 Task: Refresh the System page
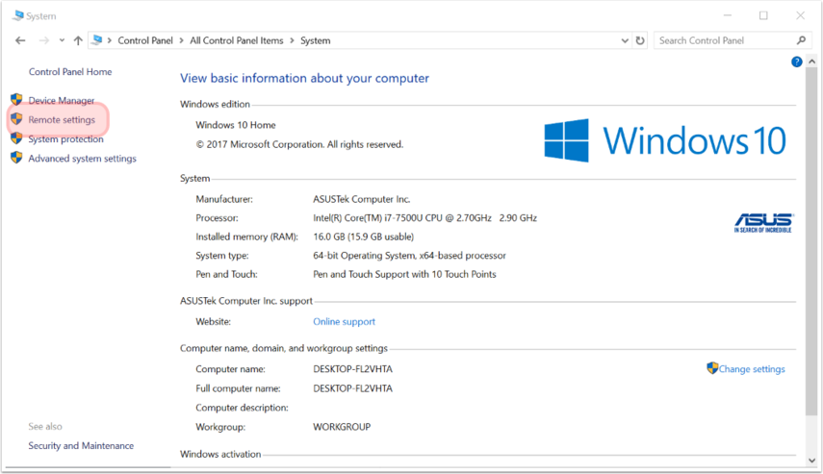640,40
